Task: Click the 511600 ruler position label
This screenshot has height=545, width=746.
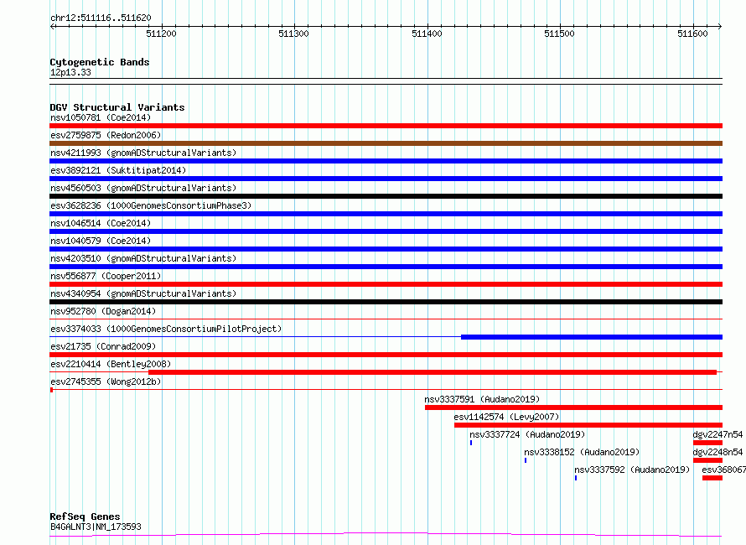Action: click(x=692, y=34)
